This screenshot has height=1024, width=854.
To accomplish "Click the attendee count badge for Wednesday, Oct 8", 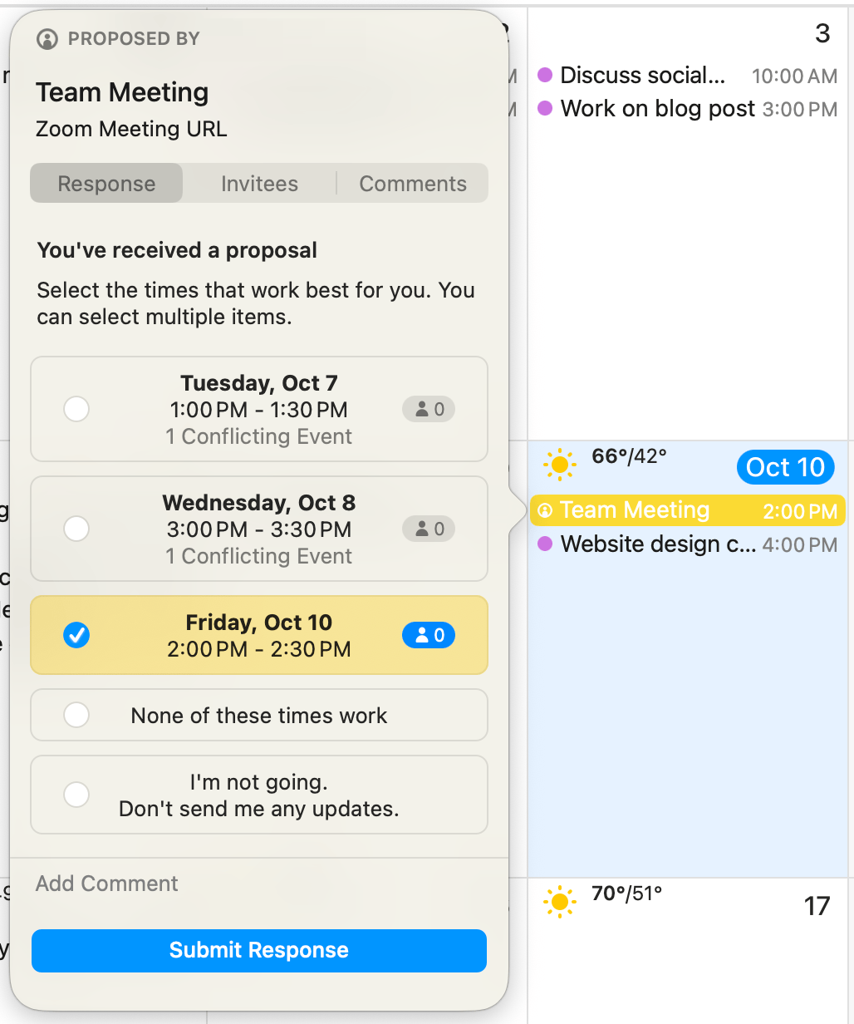I will pyautogui.click(x=429, y=529).
